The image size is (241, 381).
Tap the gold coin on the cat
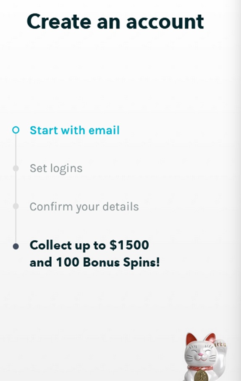201,376
